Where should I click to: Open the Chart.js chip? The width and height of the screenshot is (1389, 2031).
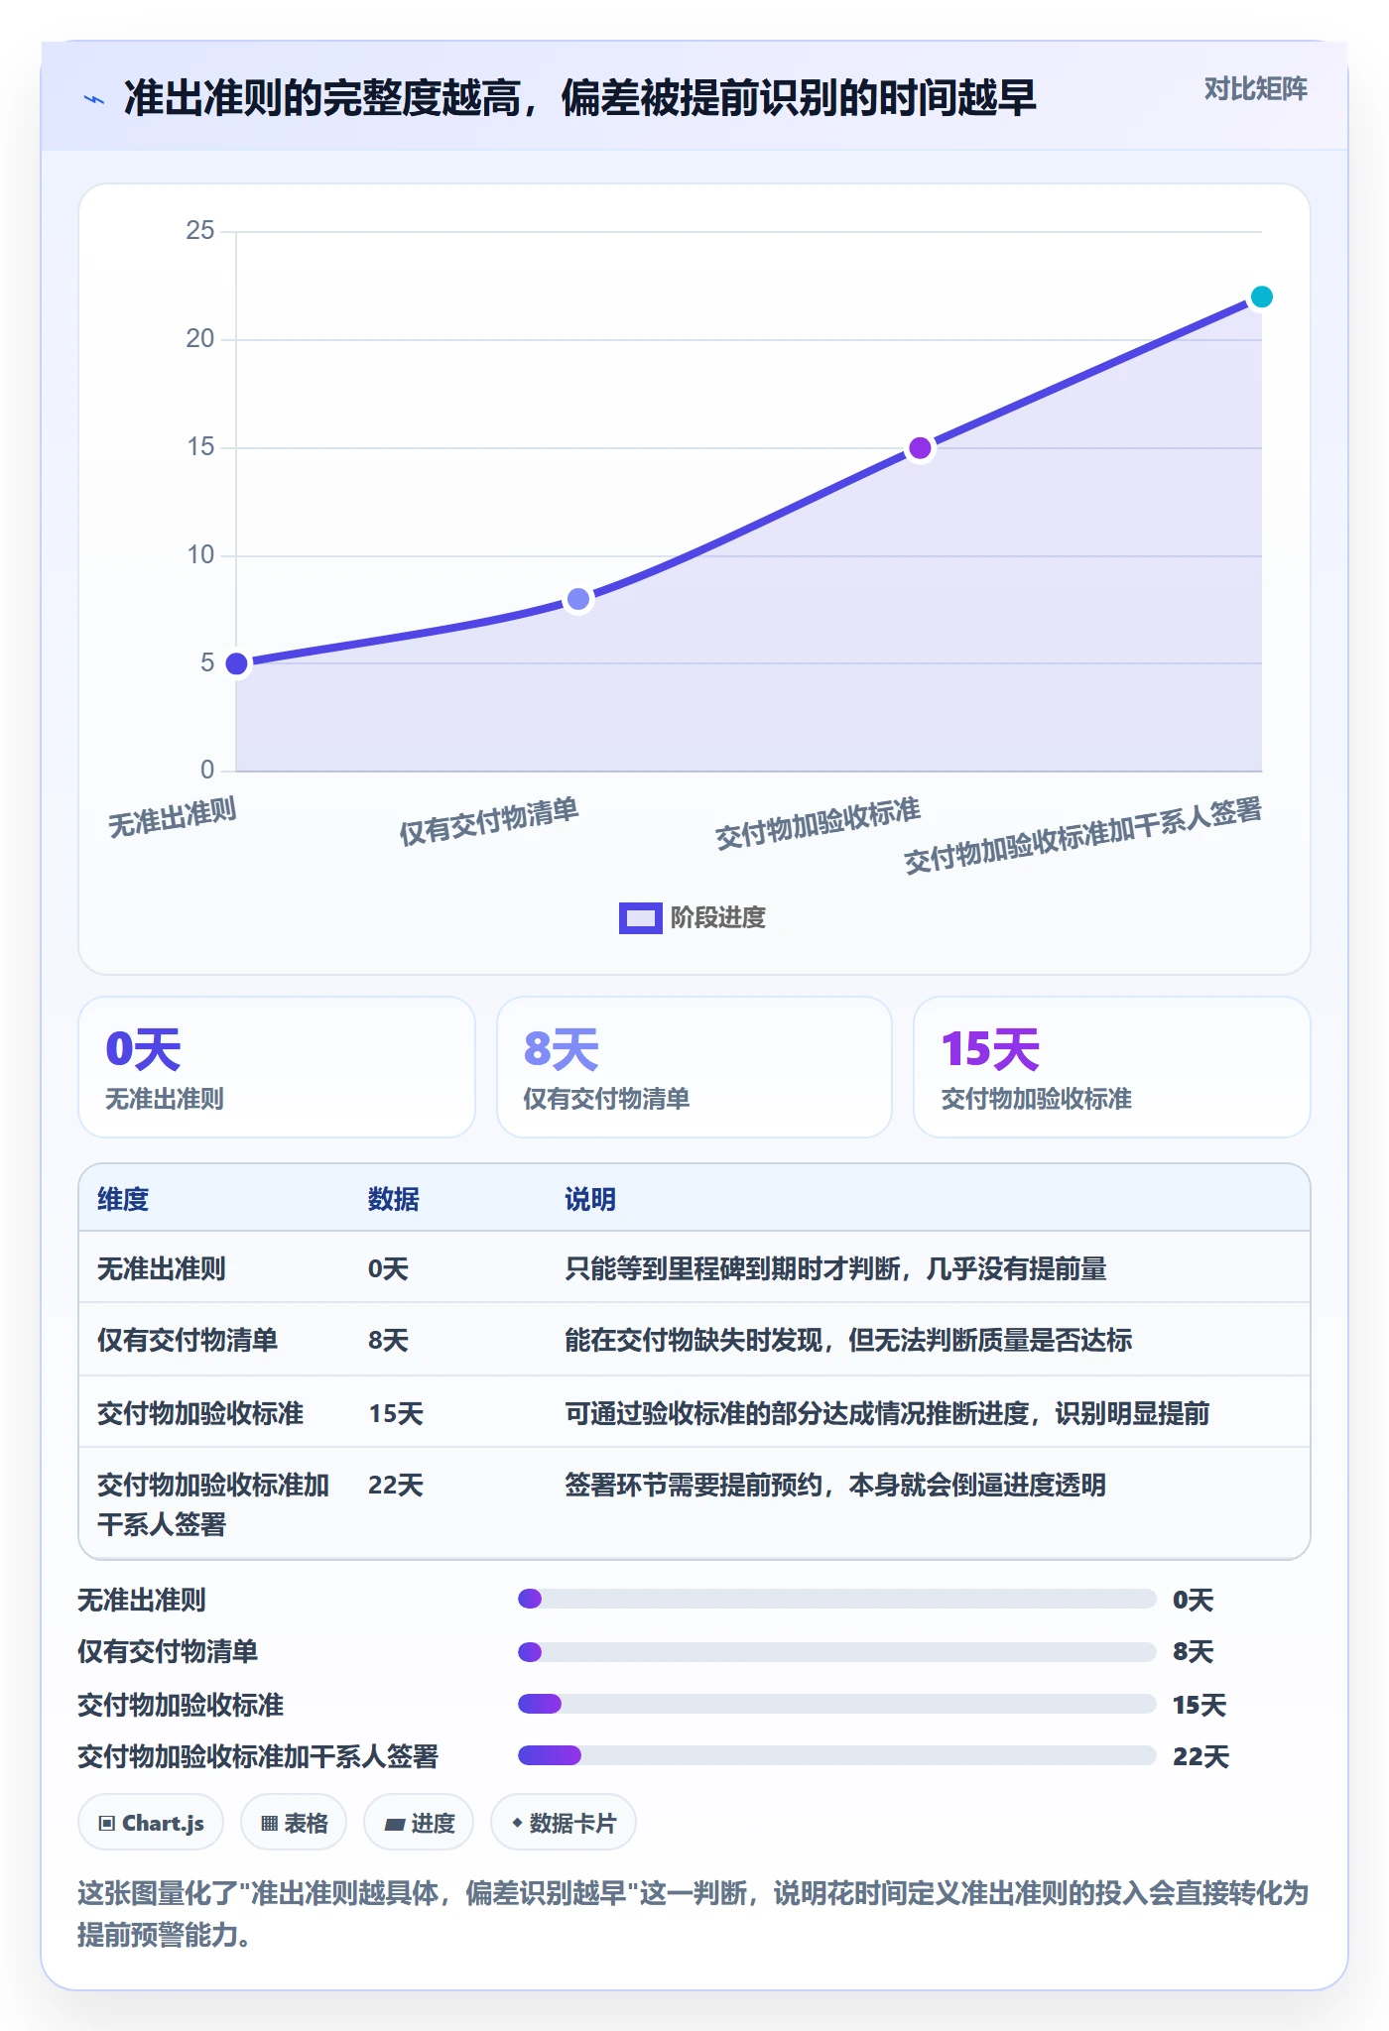[x=151, y=1823]
